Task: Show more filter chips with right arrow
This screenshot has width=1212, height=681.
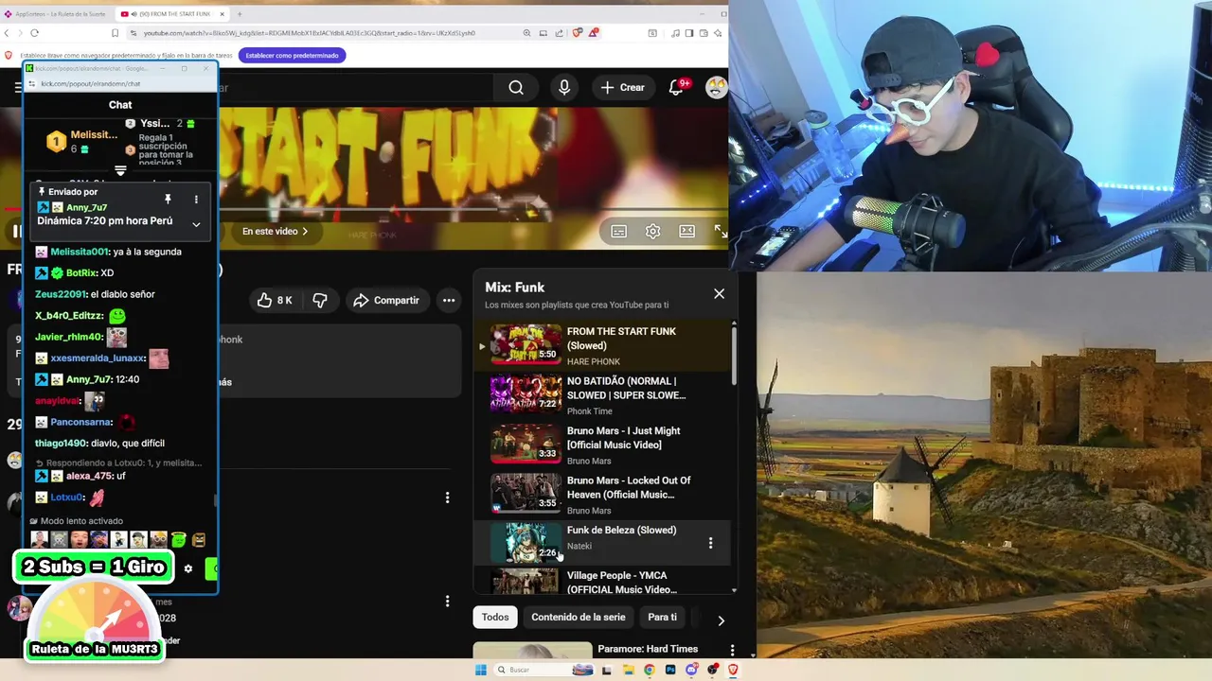Action: 721,620
